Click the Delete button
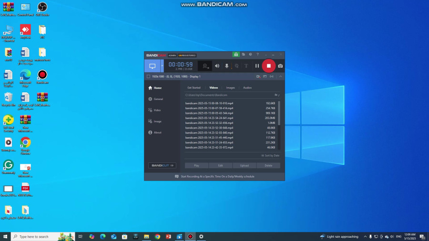 click(268, 166)
